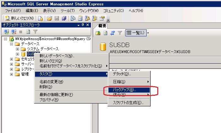Image resolution: width=221 pixels, height=133 pixels.
Task: Click the disconnect icon in Object Explorer
Action: pyautogui.click(x=14, y=32)
